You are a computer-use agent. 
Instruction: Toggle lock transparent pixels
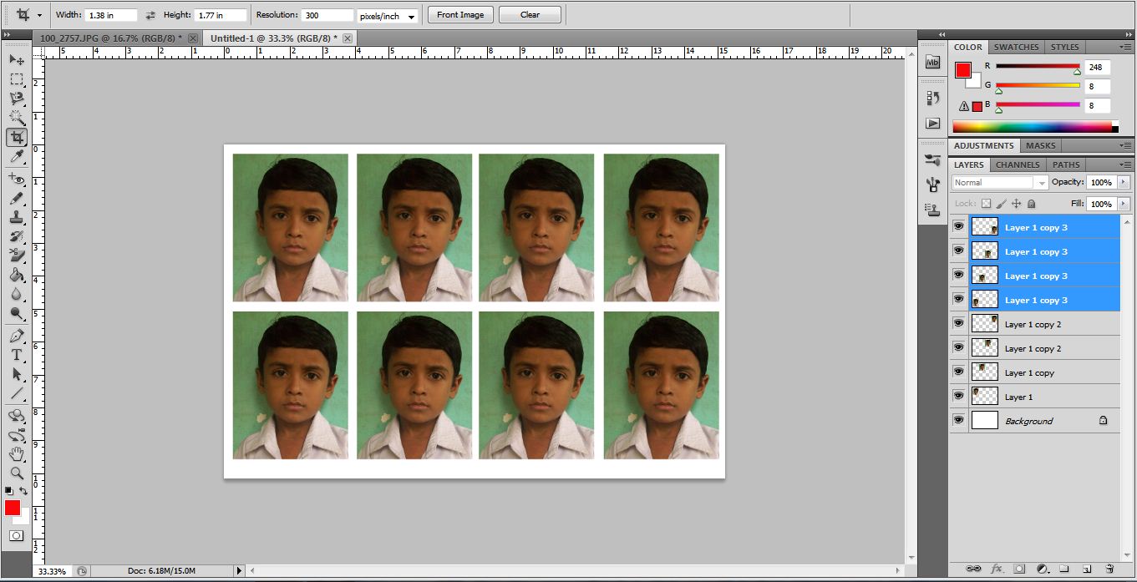(986, 203)
